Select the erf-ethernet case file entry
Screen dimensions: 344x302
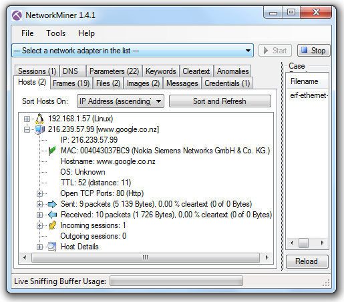309,95
